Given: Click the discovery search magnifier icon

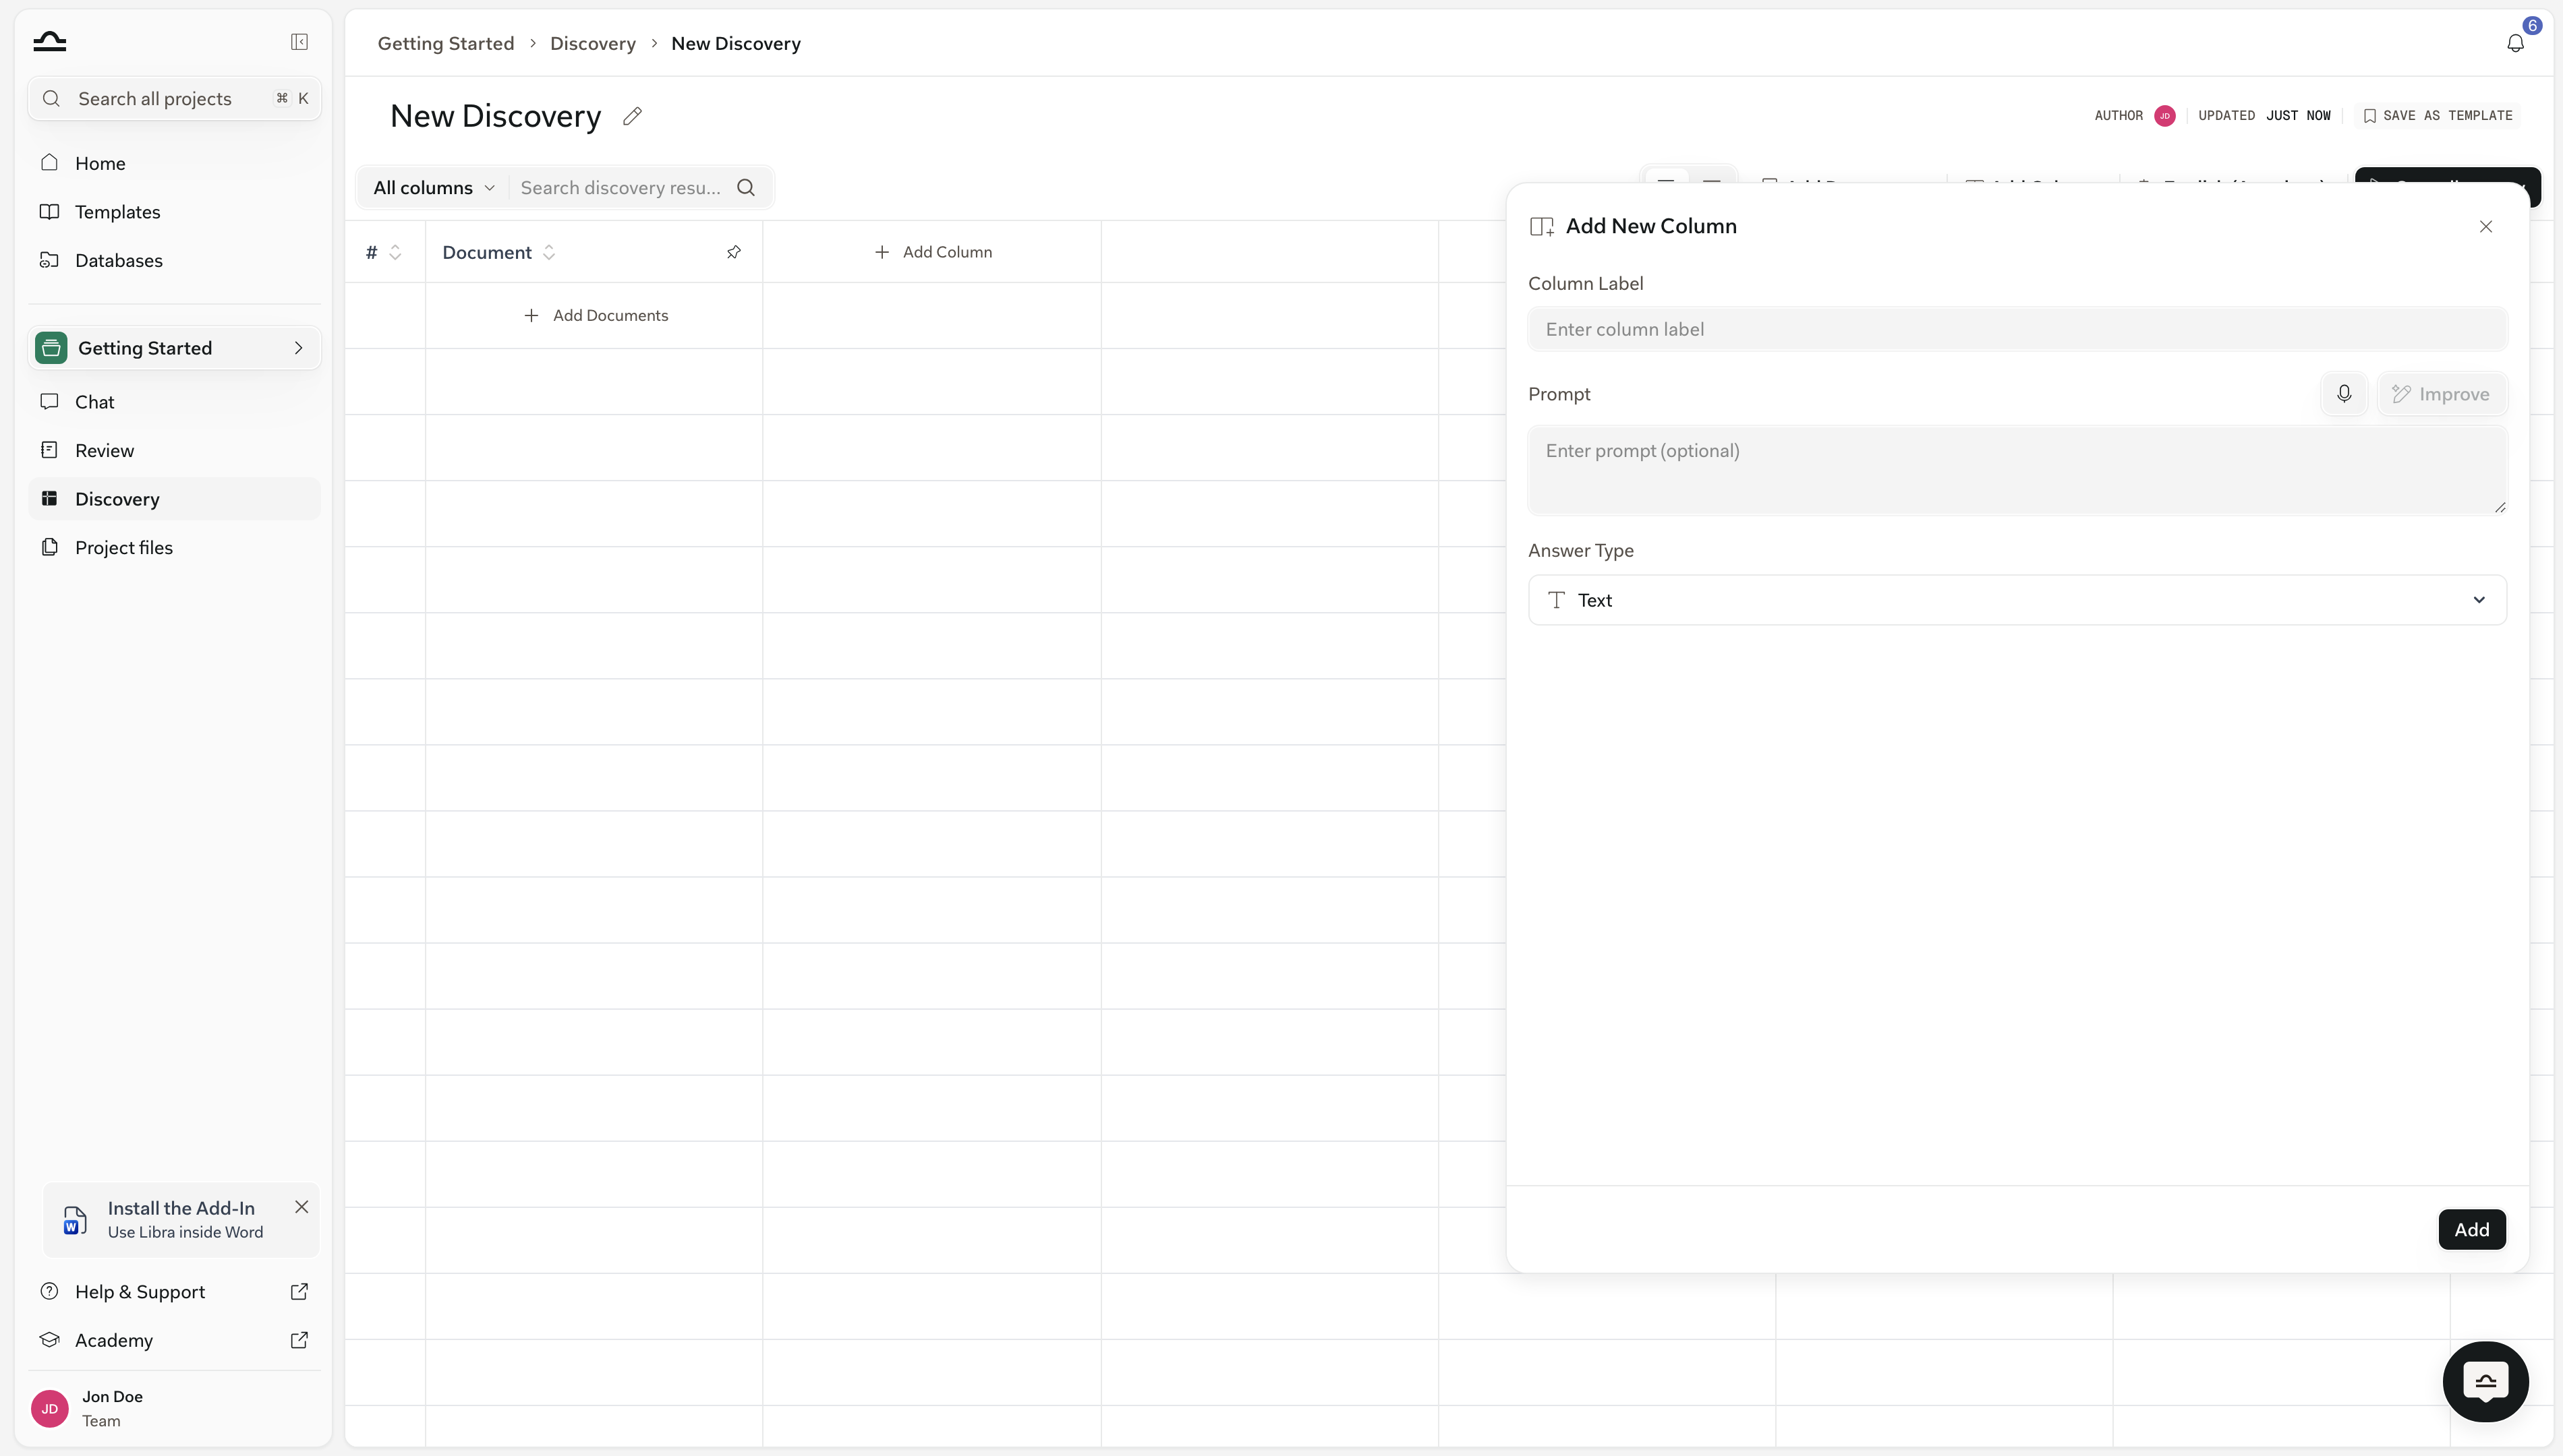Looking at the screenshot, I should tap(745, 187).
